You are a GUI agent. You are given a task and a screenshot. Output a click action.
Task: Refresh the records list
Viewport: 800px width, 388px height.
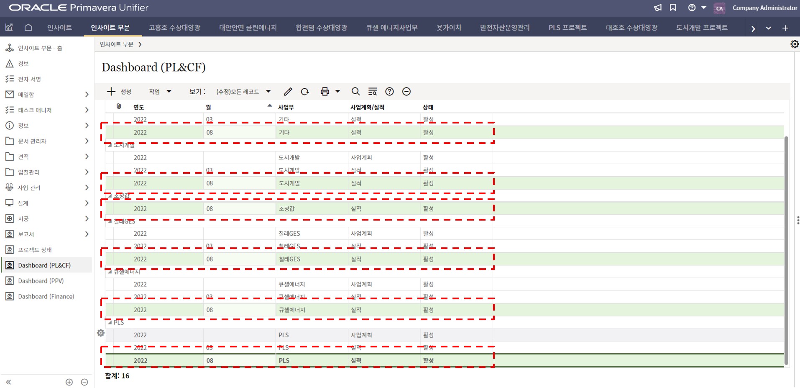tap(305, 92)
